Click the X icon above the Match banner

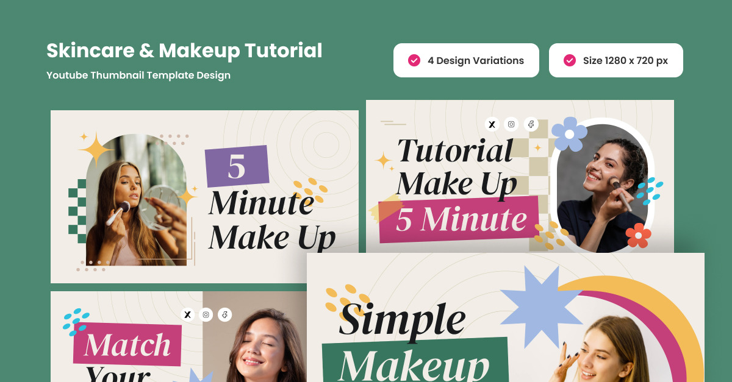tap(188, 314)
